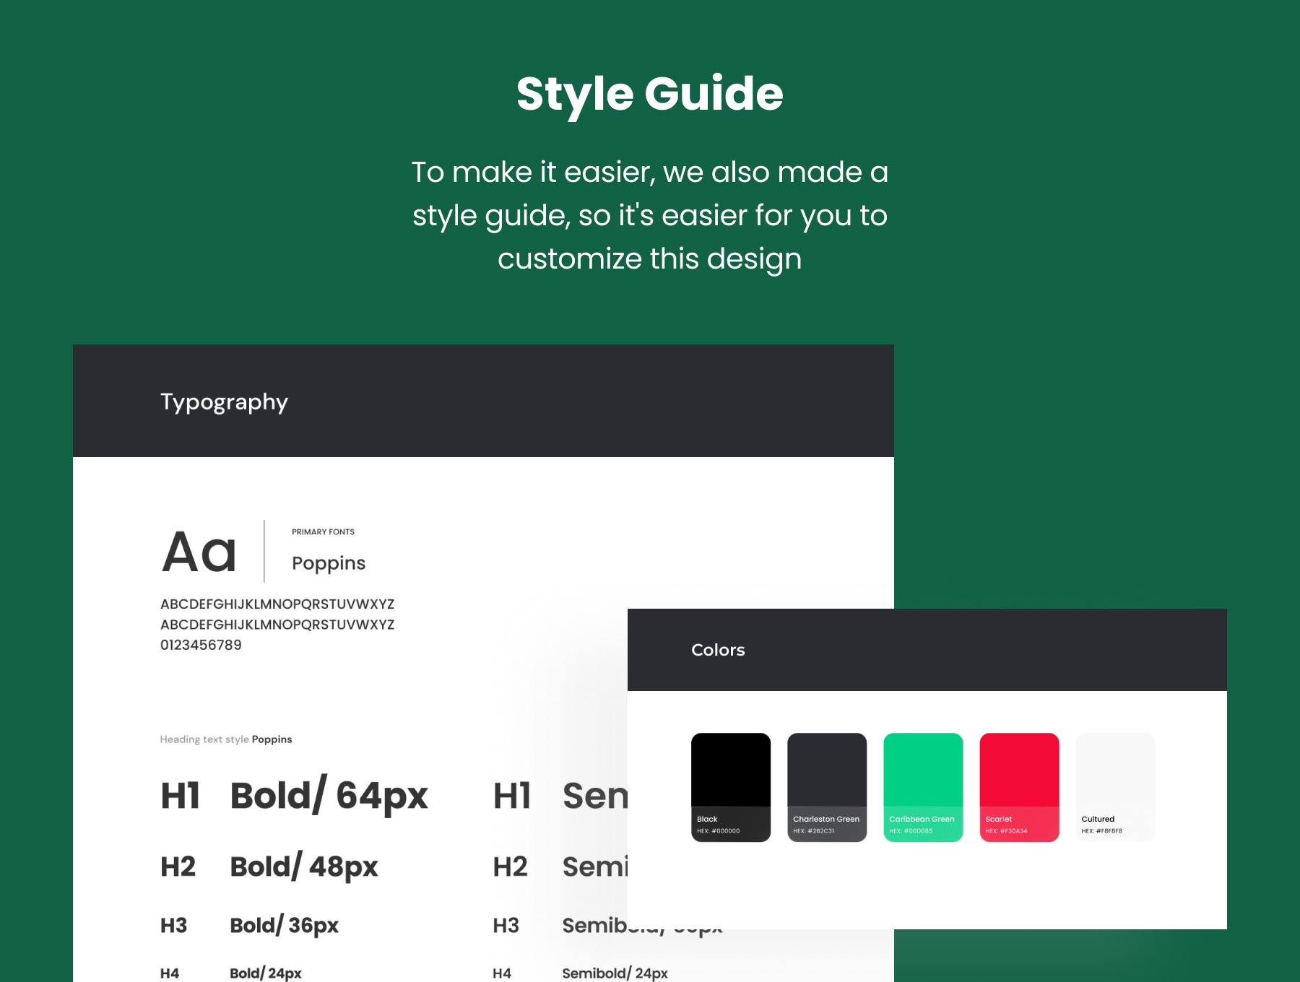Click the subtitle paragraph under Style Guide
1300x982 pixels.
pos(649,215)
